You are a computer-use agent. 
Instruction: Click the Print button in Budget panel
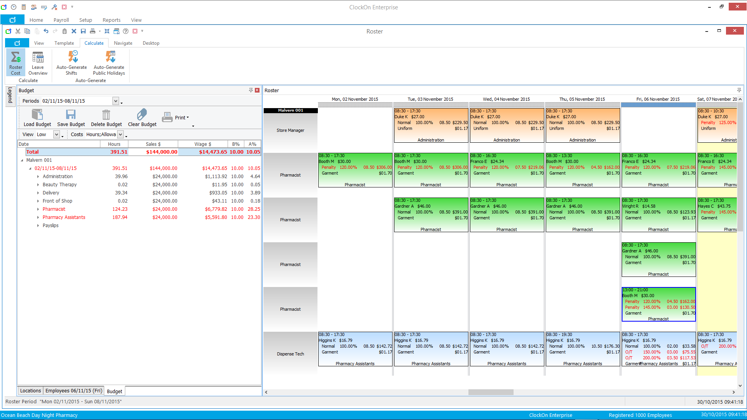click(x=175, y=117)
